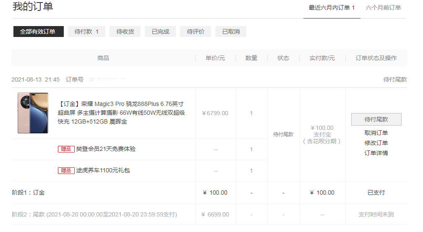The image size is (423, 232).
Task: Click 支付宝 payment method text
Action: click(322, 134)
